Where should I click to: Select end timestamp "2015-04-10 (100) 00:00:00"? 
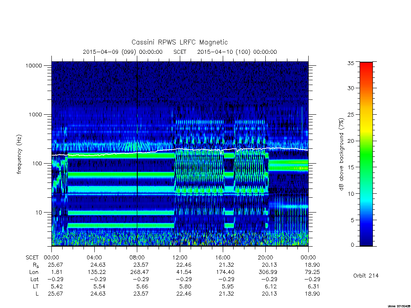click(x=237, y=52)
